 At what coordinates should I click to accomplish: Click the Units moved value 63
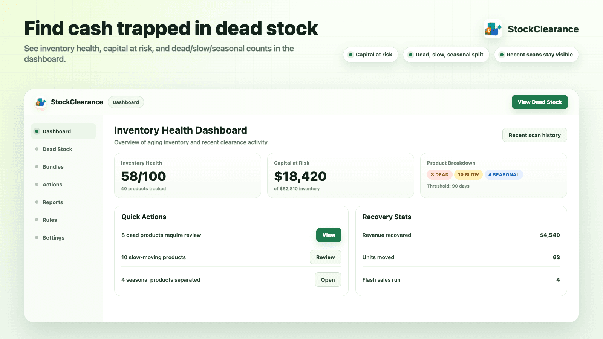[556, 257]
